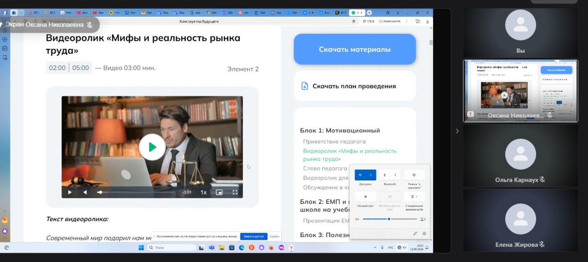Image resolution: width=588 pixels, height=262 pixels.
Task: Show hidden system tray icons
Action: point(375,247)
